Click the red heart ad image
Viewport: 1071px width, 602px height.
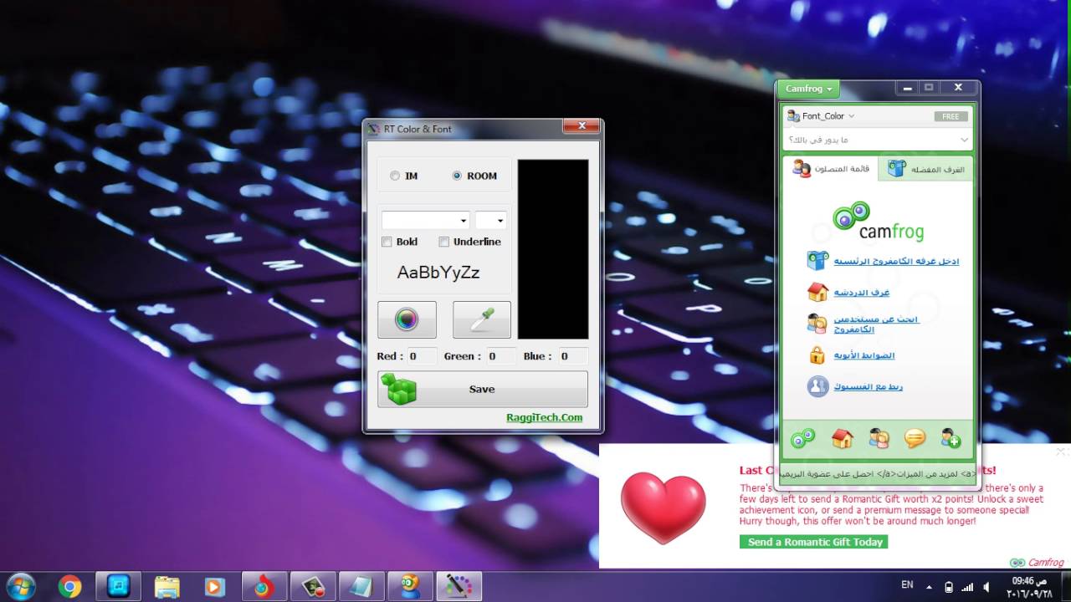tap(664, 508)
